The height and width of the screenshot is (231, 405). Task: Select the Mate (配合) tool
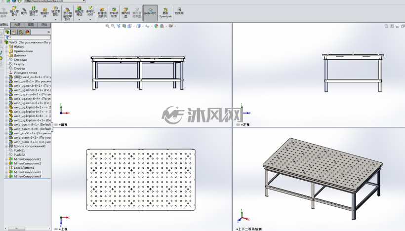(x=24, y=12)
